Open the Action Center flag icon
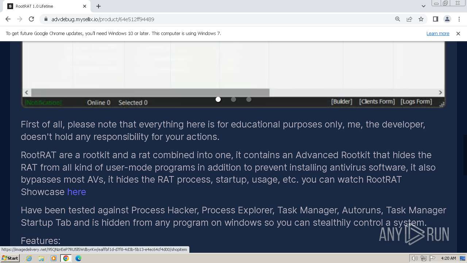 [x=432, y=258]
